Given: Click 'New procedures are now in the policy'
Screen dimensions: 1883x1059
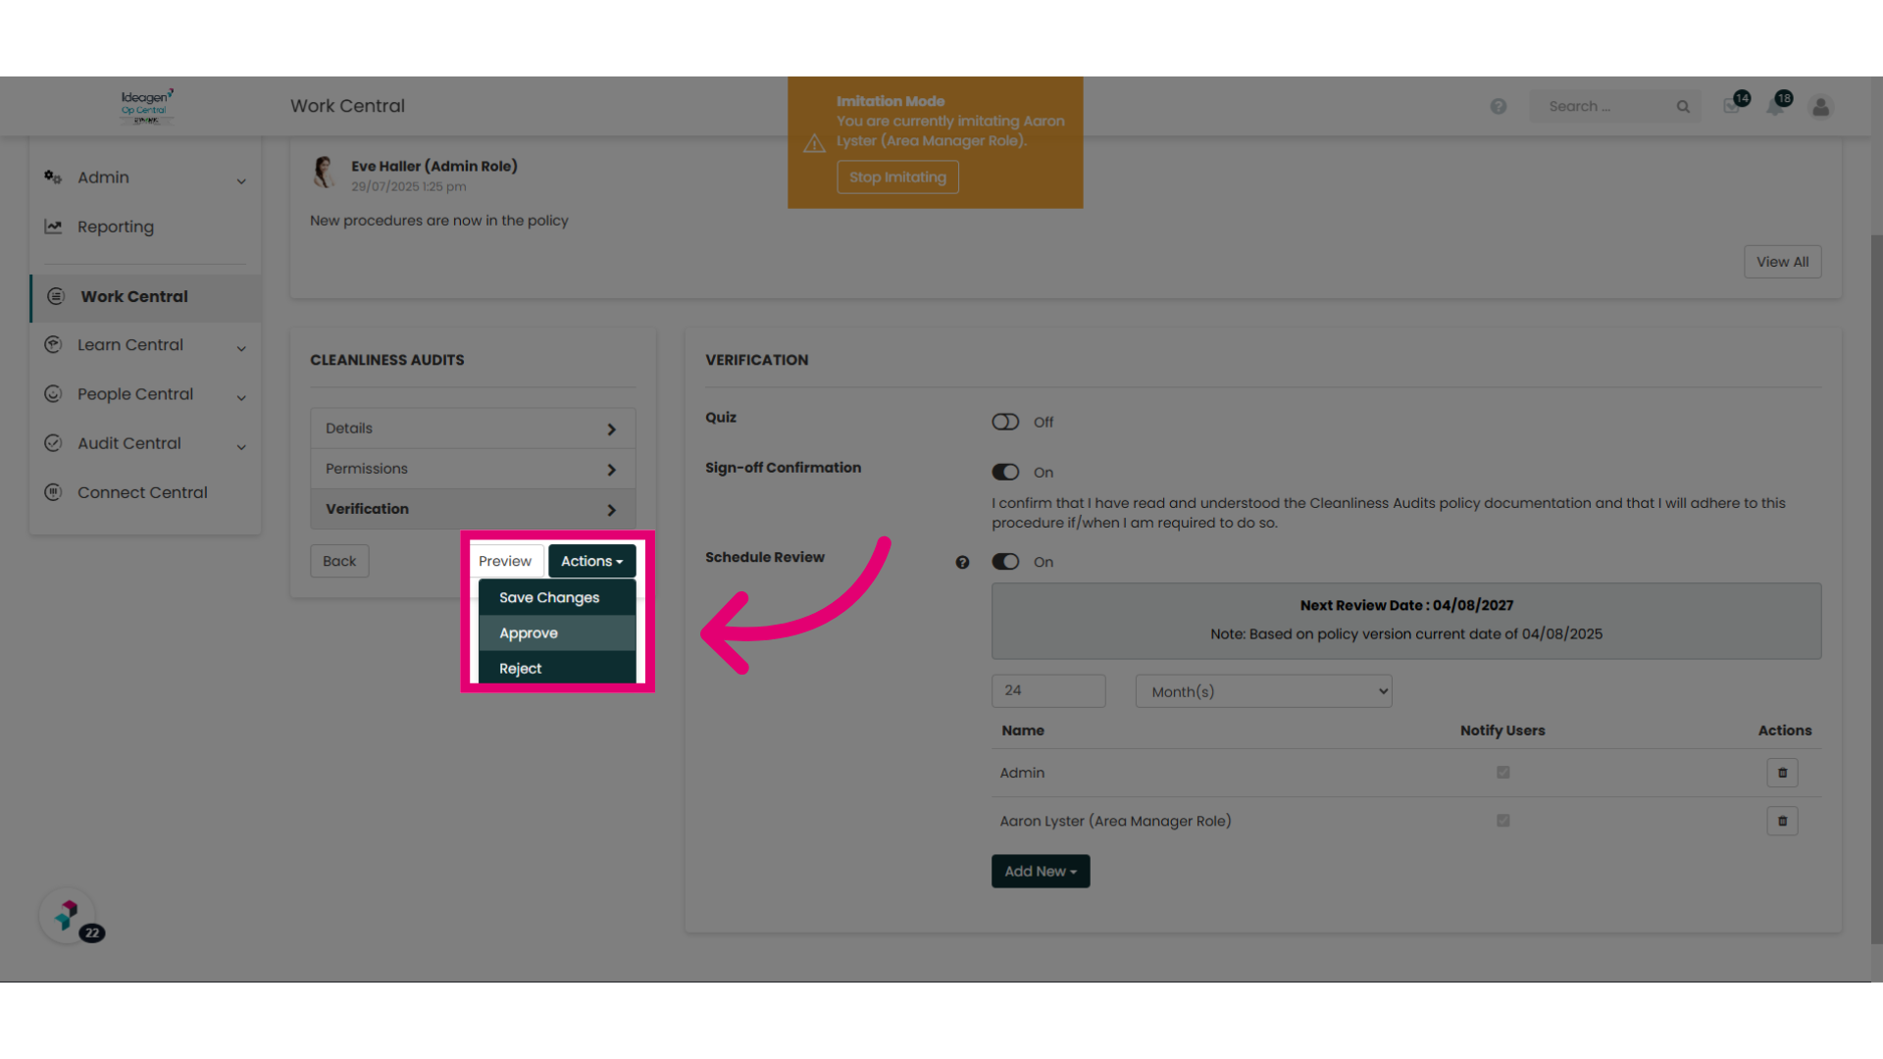Looking at the screenshot, I should click(x=438, y=221).
